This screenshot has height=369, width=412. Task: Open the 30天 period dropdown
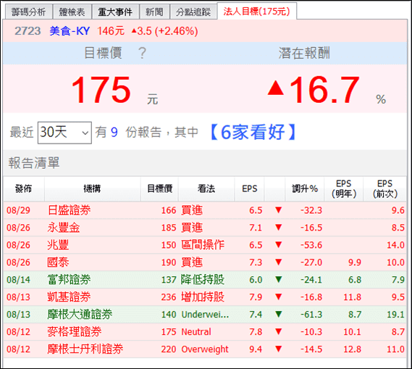[x=64, y=133]
